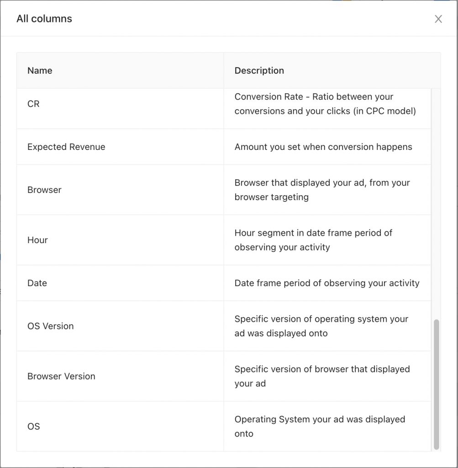This screenshot has width=458, height=468.
Task: Click the Browser Version row name
Action: point(61,376)
